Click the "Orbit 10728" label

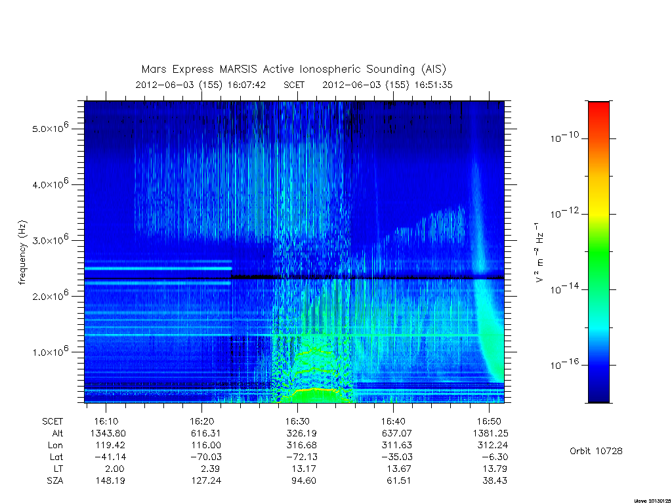tap(596, 451)
